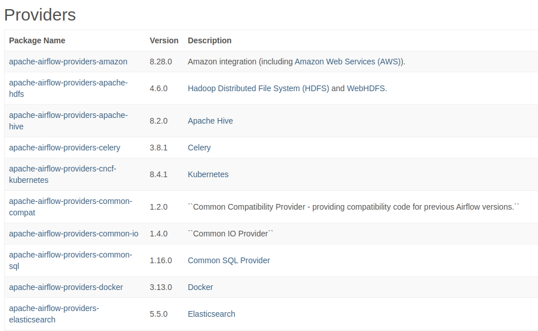Select version 3.8.1 in celery row
This screenshot has width=538, height=331.
click(x=158, y=148)
